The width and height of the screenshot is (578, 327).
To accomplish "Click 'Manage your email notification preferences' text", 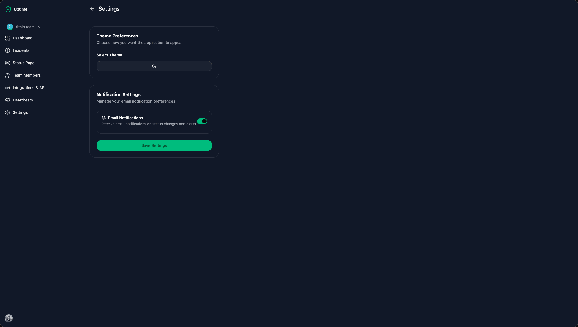I will (136, 101).
